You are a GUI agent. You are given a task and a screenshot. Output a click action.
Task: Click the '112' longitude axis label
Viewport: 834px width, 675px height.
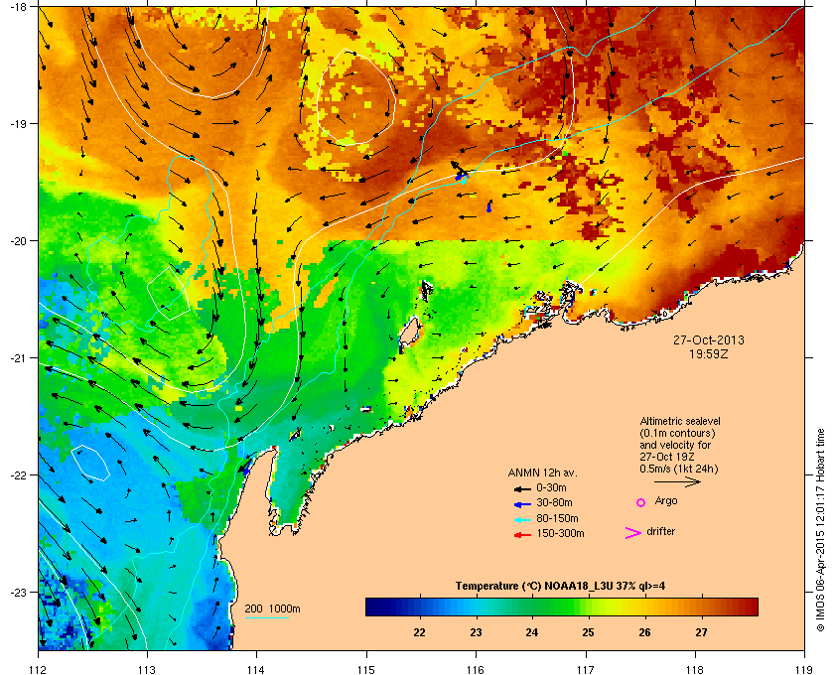click(39, 670)
